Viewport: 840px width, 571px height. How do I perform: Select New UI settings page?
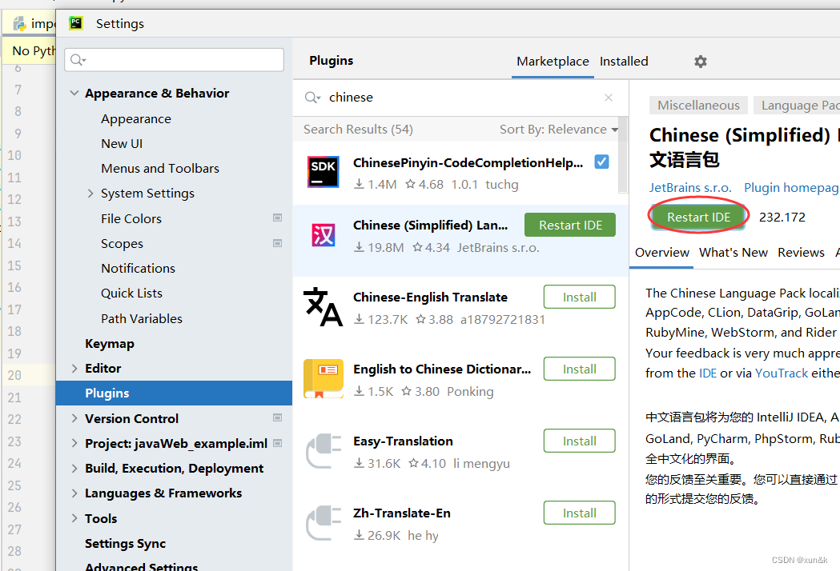122,143
